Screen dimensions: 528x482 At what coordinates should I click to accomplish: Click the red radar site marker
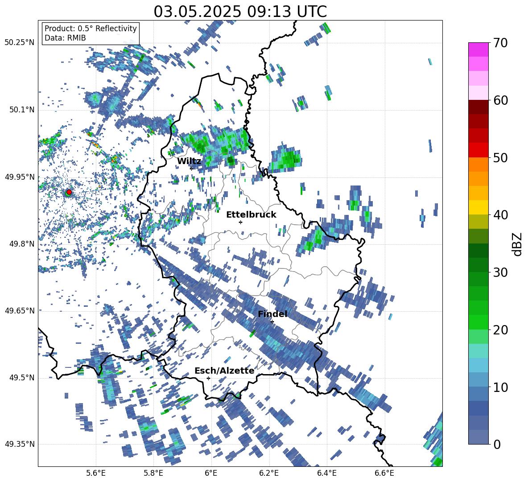pyautogui.click(x=69, y=192)
